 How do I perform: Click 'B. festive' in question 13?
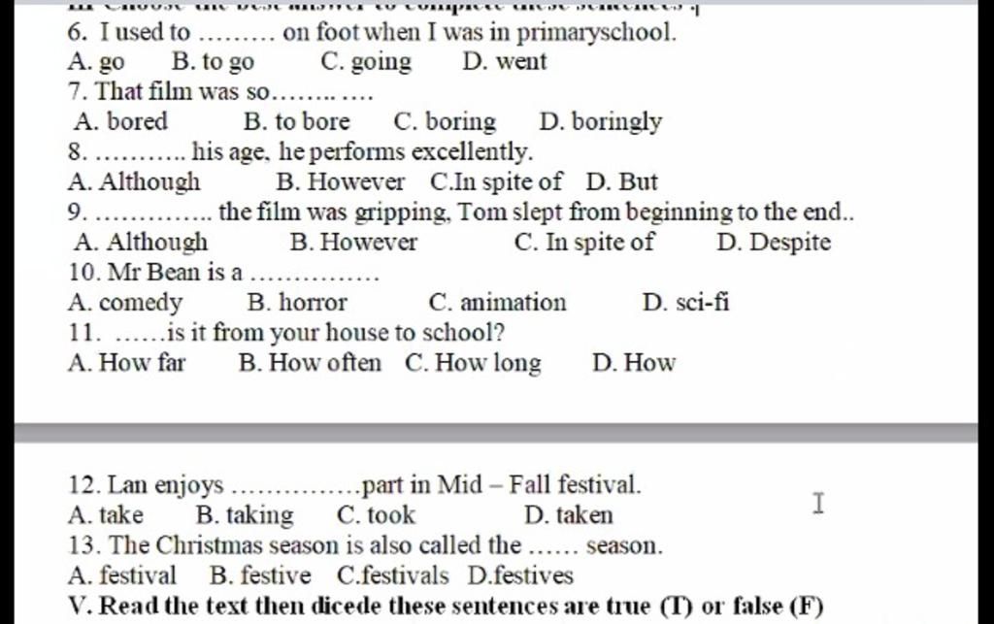coord(260,575)
